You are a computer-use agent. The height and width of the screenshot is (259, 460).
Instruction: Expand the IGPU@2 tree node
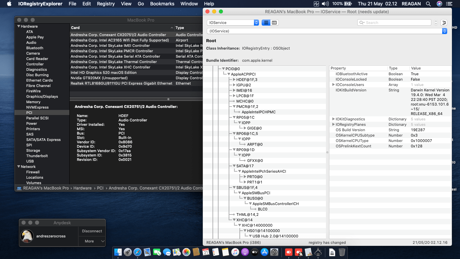(234, 85)
